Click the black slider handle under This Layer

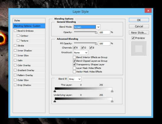(x=55, y=91)
